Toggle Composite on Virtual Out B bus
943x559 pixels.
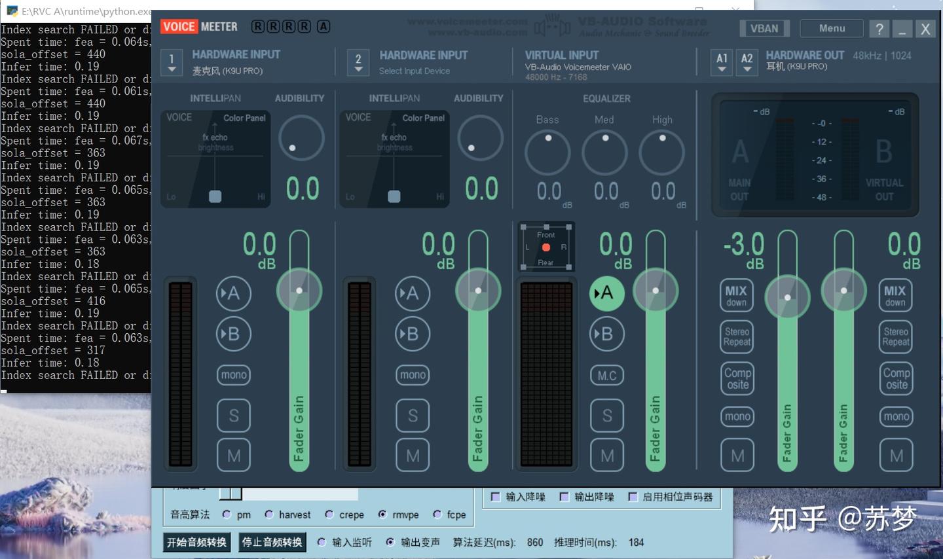[897, 378]
